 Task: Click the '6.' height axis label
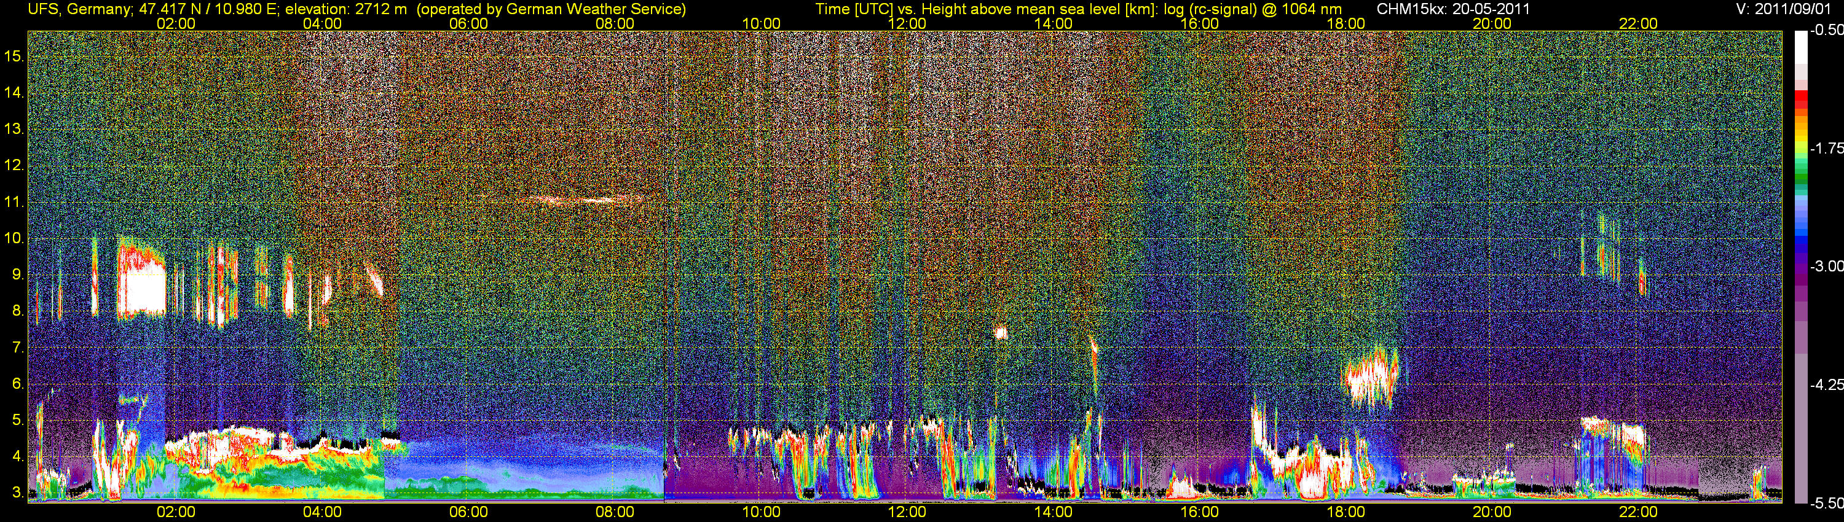click(x=18, y=384)
